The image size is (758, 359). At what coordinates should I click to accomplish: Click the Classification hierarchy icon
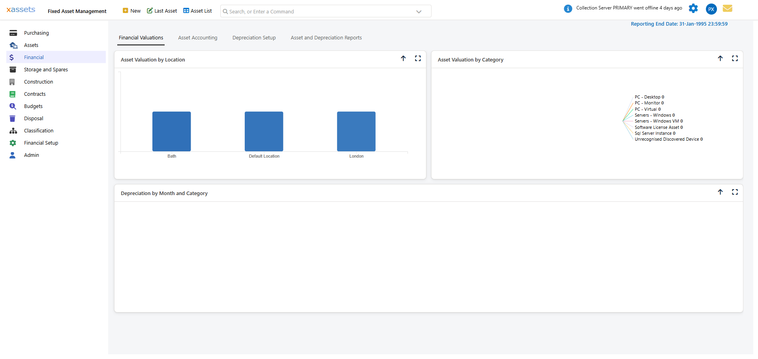point(13,130)
